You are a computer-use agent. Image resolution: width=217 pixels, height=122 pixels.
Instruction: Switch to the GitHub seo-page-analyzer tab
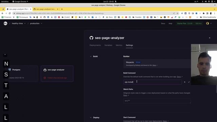(46, 9)
